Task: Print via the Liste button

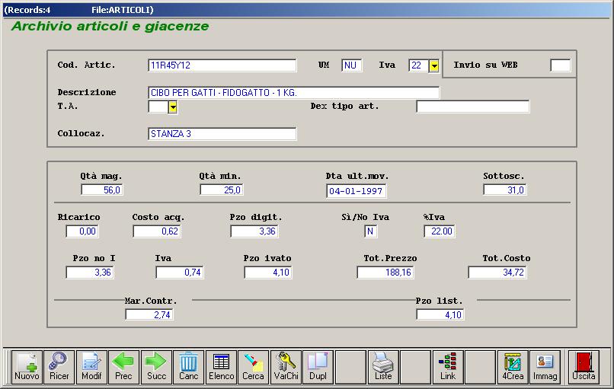Action: 383,367
